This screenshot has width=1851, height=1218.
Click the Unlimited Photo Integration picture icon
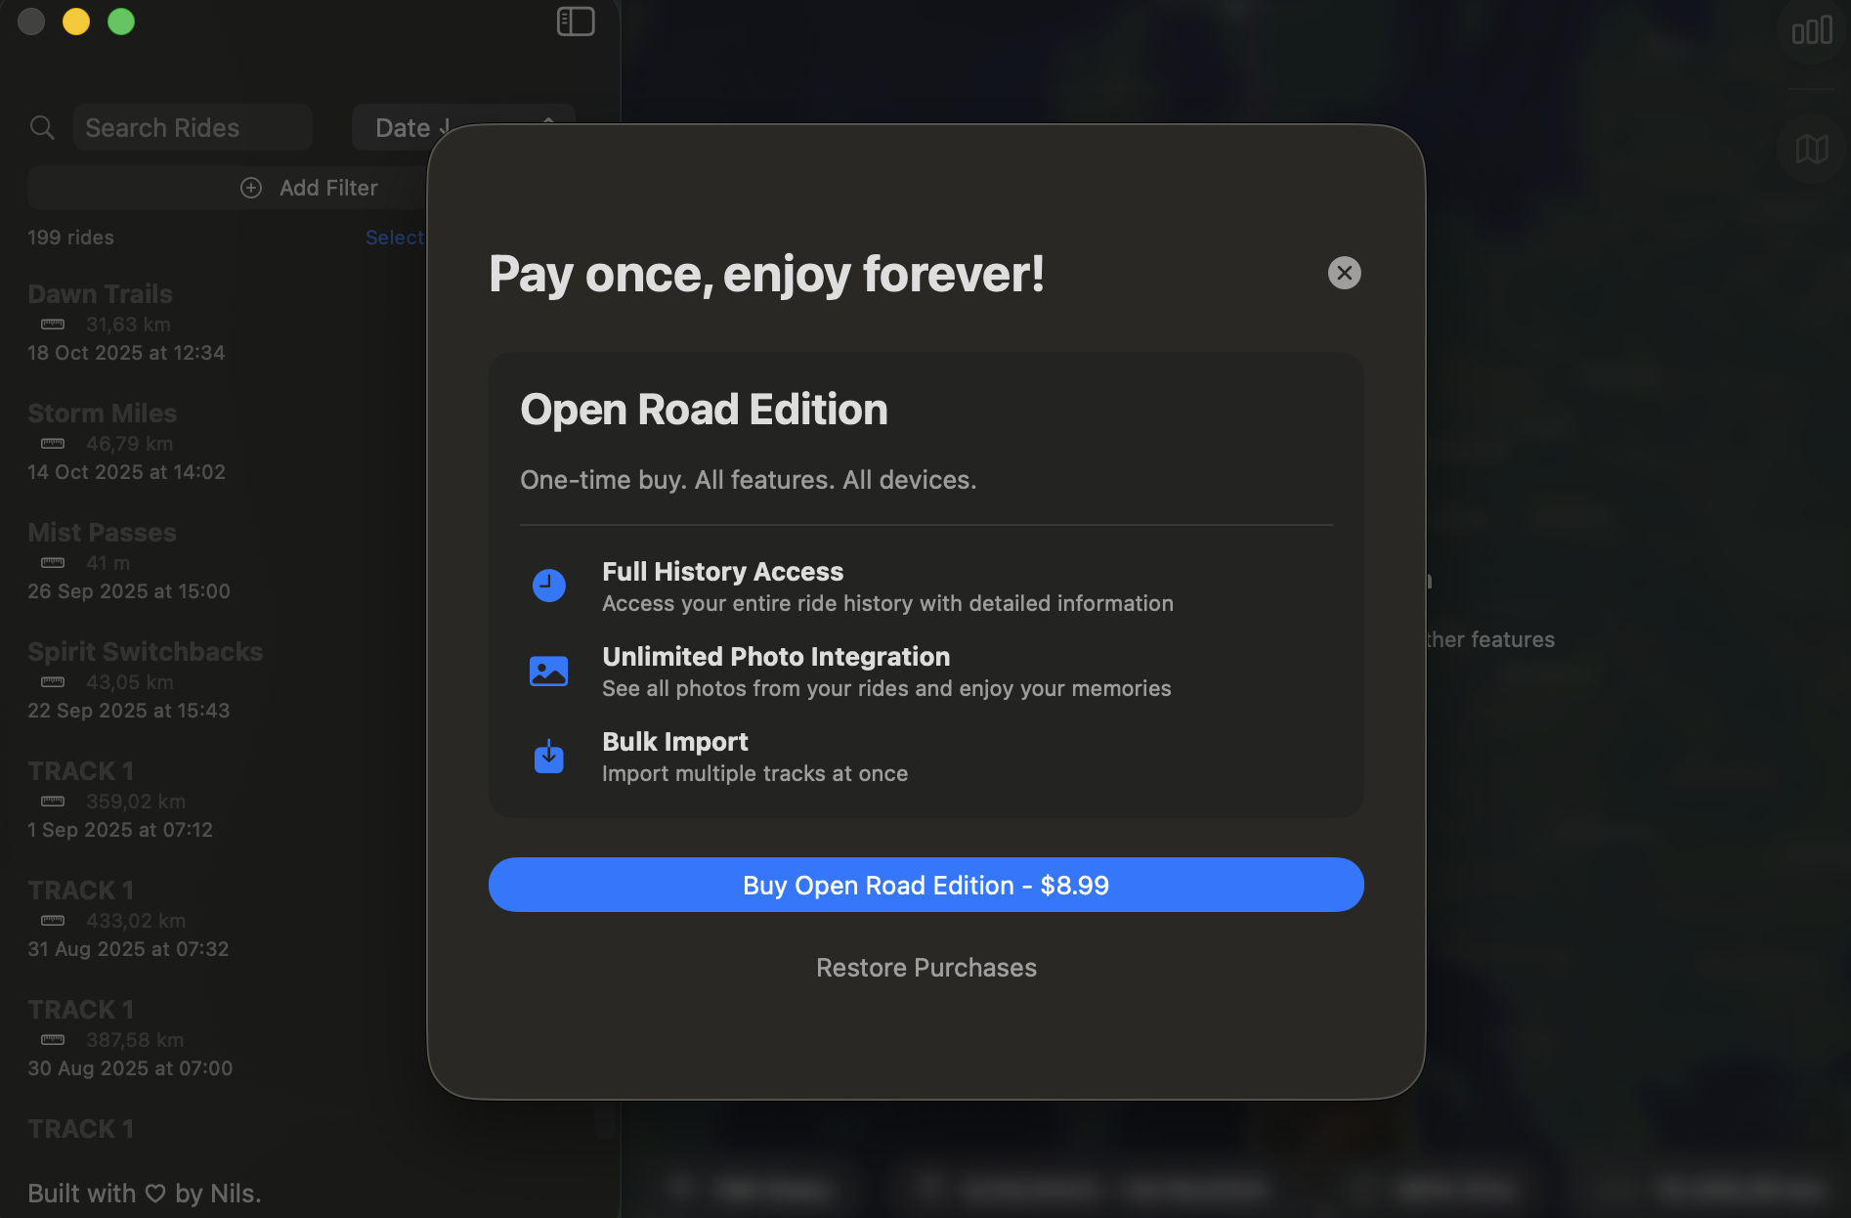pyautogui.click(x=549, y=671)
